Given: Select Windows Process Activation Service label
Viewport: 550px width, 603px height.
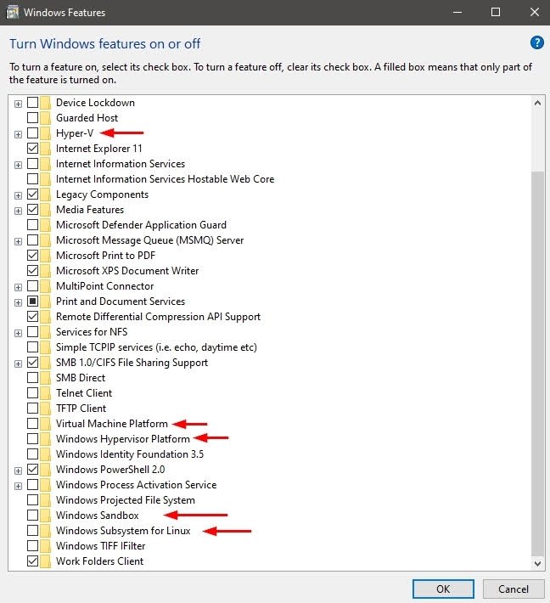Looking at the screenshot, I should [136, 485].
